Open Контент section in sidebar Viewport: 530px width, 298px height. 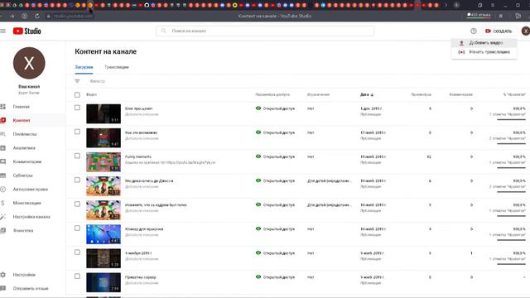(21, 120)
